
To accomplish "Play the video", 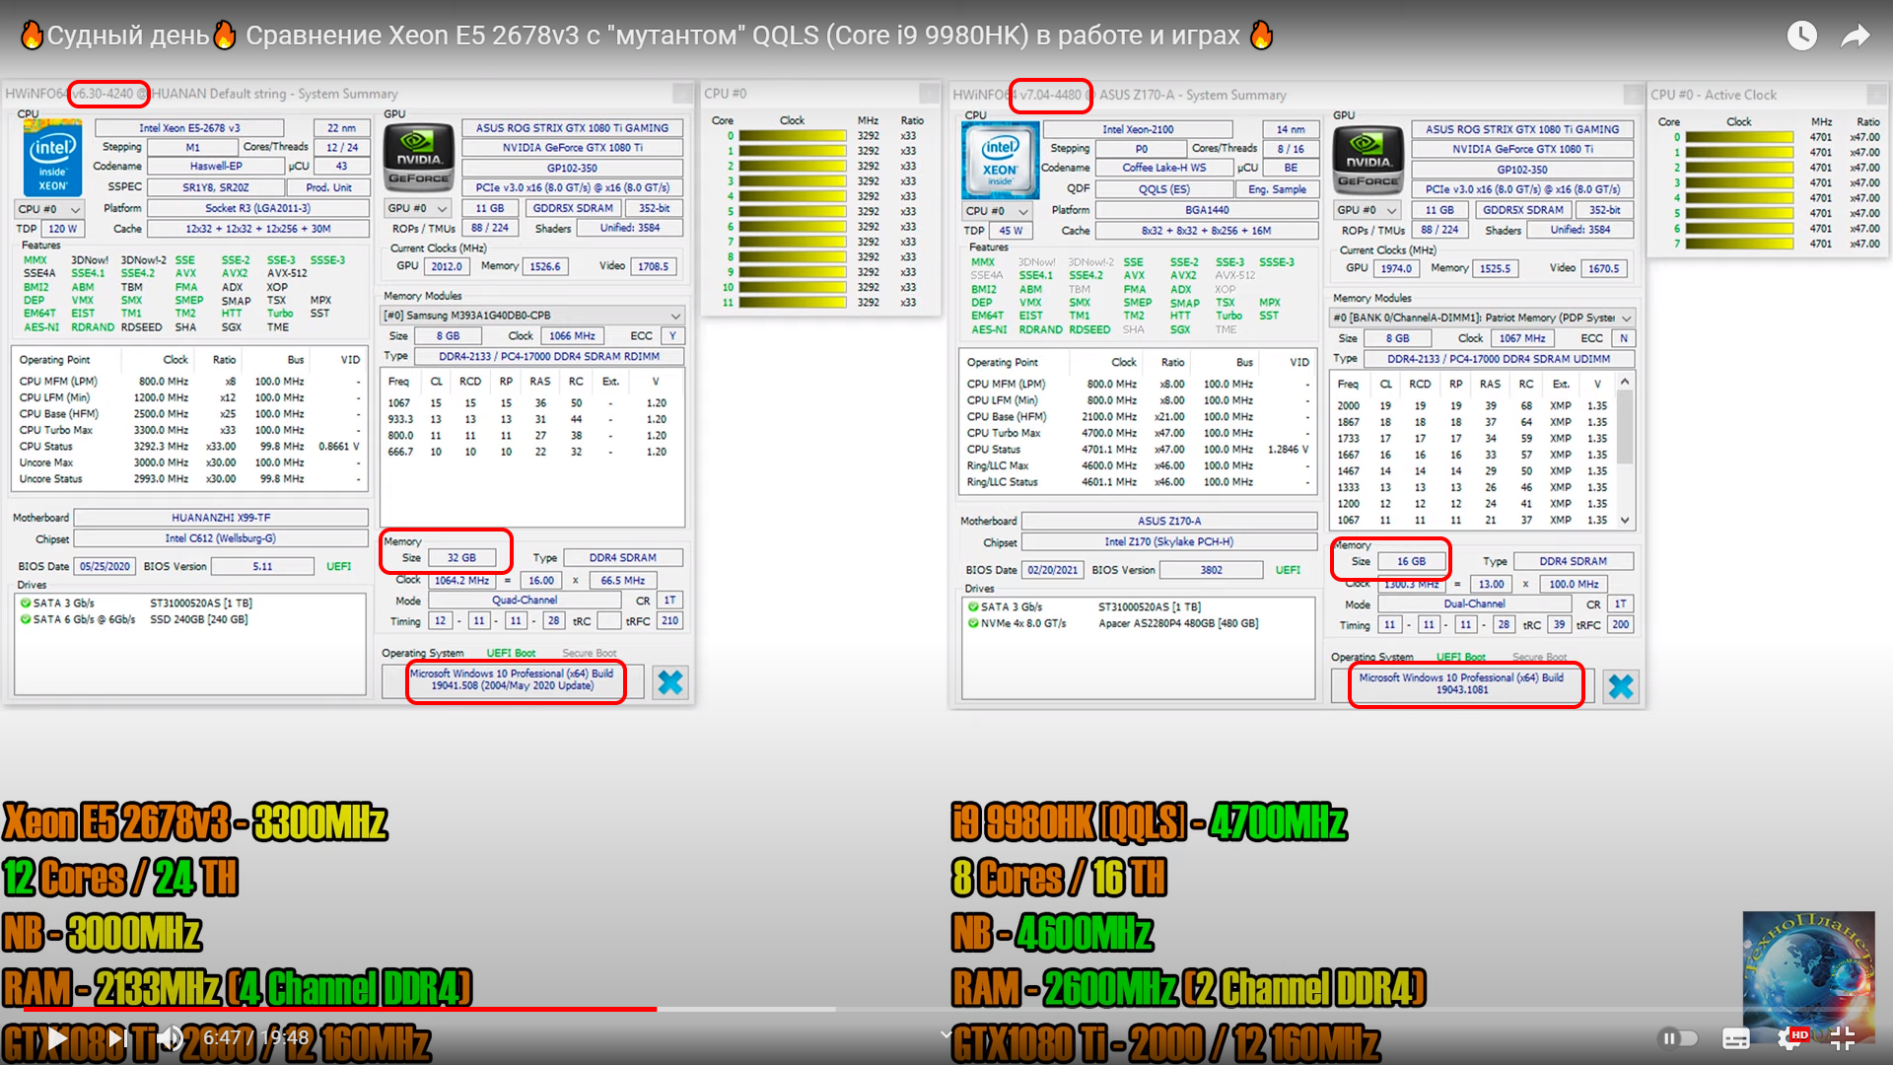I will click(x=57, y=1037).
